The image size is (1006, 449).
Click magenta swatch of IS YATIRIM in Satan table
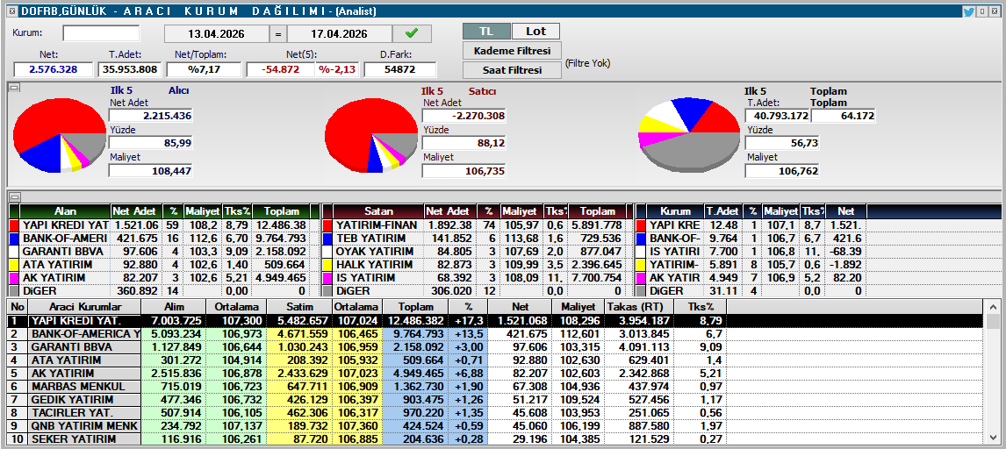pos(327,278)
